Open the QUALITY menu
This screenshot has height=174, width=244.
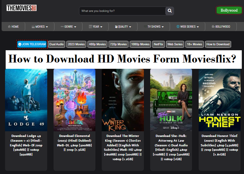(123, 27)
